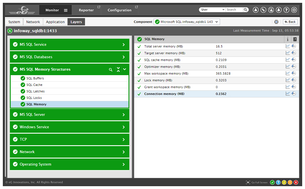The image size is (305, 189).
Task: Click the Max workspace memory value 365.3828
Action: click(x=223, y=73)
